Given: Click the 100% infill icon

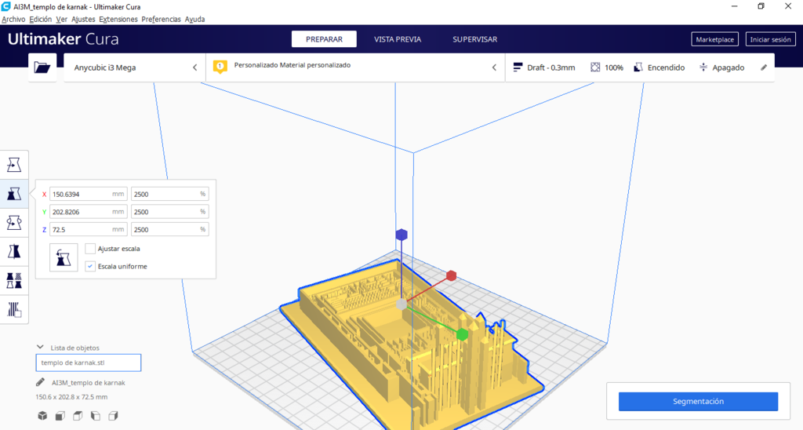Looking at the screenshot, I should 595,67.
